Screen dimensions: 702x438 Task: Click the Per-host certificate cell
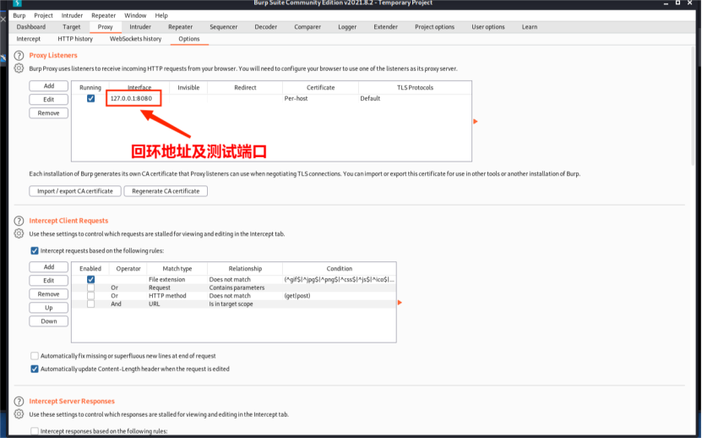tap(320, 98)
